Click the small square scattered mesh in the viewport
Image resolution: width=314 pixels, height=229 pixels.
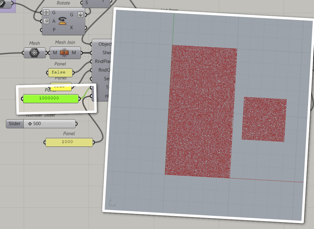pos(265,119)
